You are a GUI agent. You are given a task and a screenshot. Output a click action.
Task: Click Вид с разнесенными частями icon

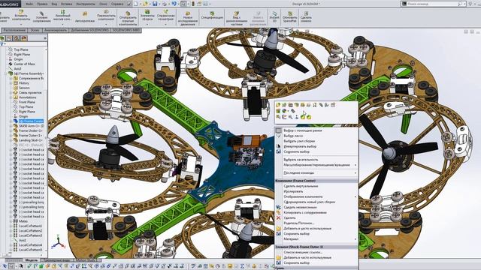pos(236,13)
